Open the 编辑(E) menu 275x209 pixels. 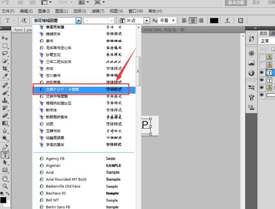[x=26, y=11]
